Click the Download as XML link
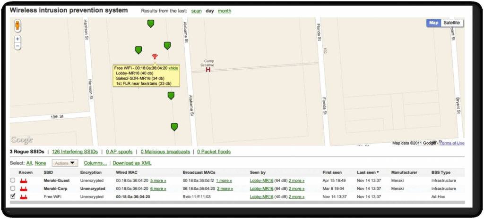Image resolution: width=484 pixels, height=219 pixels. [132, 163]
